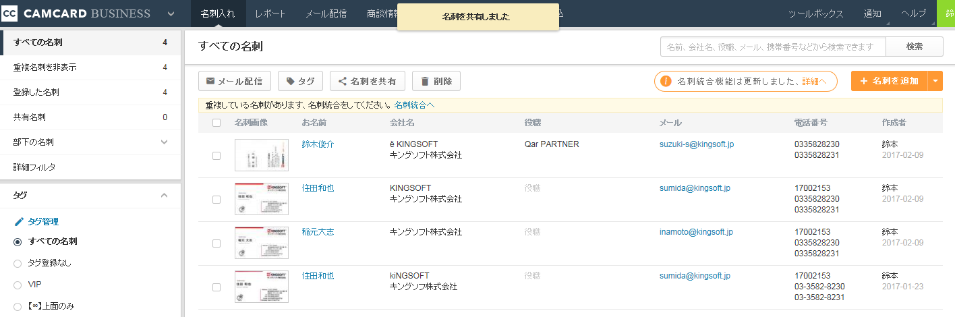Select 重複名刺を非表示 in the sidebar
The height and width of the screenshot is (317, 955).
click(90, 67)
